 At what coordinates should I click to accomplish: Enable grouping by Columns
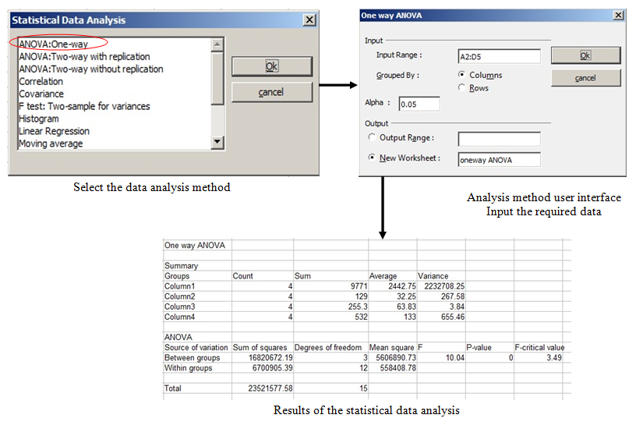(x=462, y=76)
